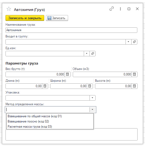The width and height of the screenshot is (145, 146).
Task: Open selected group item in Входит в группу
Action: 134,42
